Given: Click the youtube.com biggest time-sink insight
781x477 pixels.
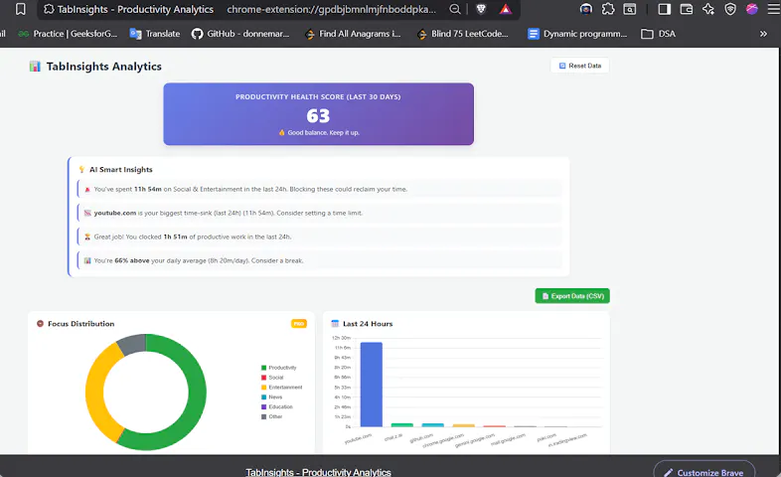Looking at the screenshot, I should 320,213.
